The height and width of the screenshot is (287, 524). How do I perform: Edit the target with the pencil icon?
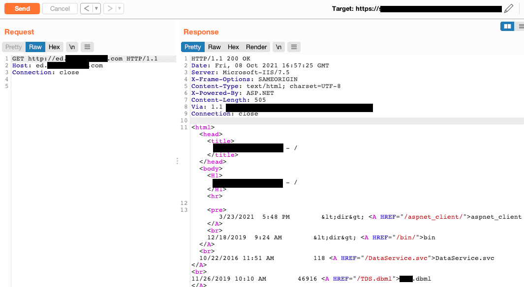pyautogui.click(x=509, y=8)
